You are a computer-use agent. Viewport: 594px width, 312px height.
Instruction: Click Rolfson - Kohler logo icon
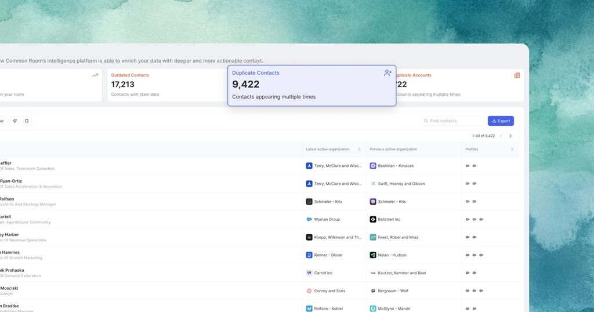(309, 309)
